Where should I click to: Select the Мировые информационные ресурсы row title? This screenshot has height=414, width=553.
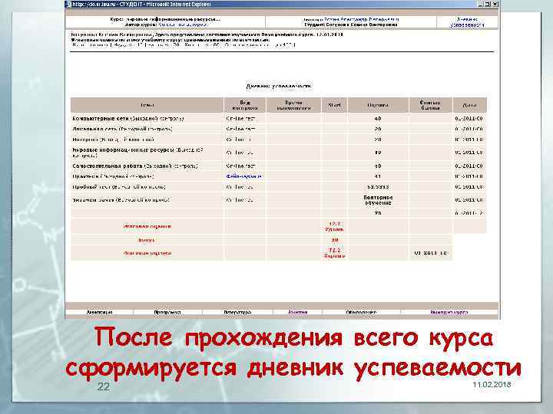137,153
